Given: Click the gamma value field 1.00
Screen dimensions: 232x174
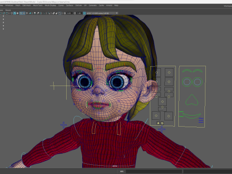Looking at the screenshot, I should [x=79, y=13].
